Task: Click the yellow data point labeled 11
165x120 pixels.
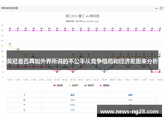Action: pyautogui.click(x=10, y=46)
